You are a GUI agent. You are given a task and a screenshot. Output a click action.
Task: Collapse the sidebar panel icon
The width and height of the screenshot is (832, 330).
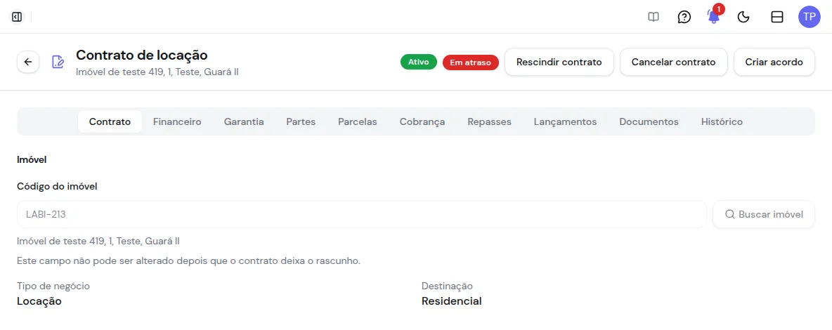(17, 17)
